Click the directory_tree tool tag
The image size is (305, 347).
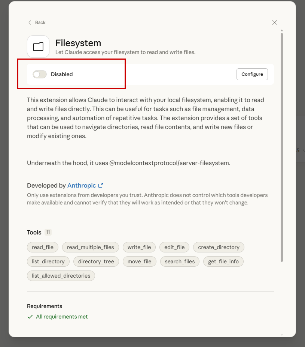[x=96, y=261]
